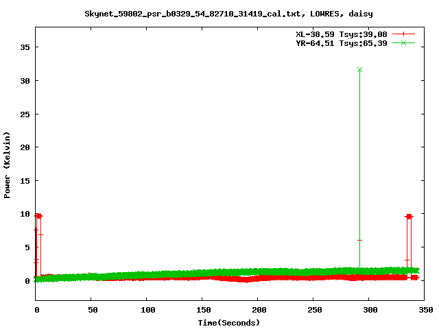Click the red marker on the spike near 6

(x=359, y=241)
